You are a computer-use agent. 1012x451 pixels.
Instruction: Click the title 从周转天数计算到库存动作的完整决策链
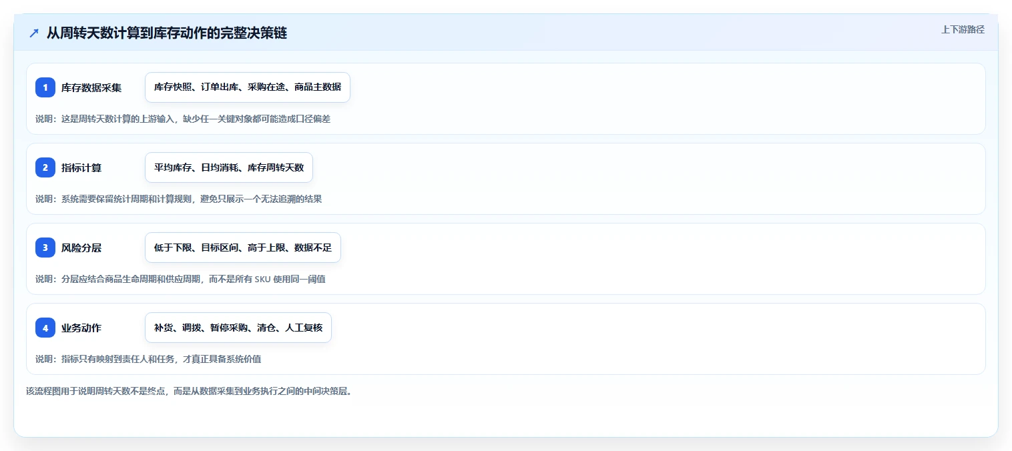pos(167,33)
